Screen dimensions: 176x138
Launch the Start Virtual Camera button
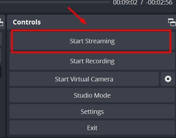[x=84, y=79]
